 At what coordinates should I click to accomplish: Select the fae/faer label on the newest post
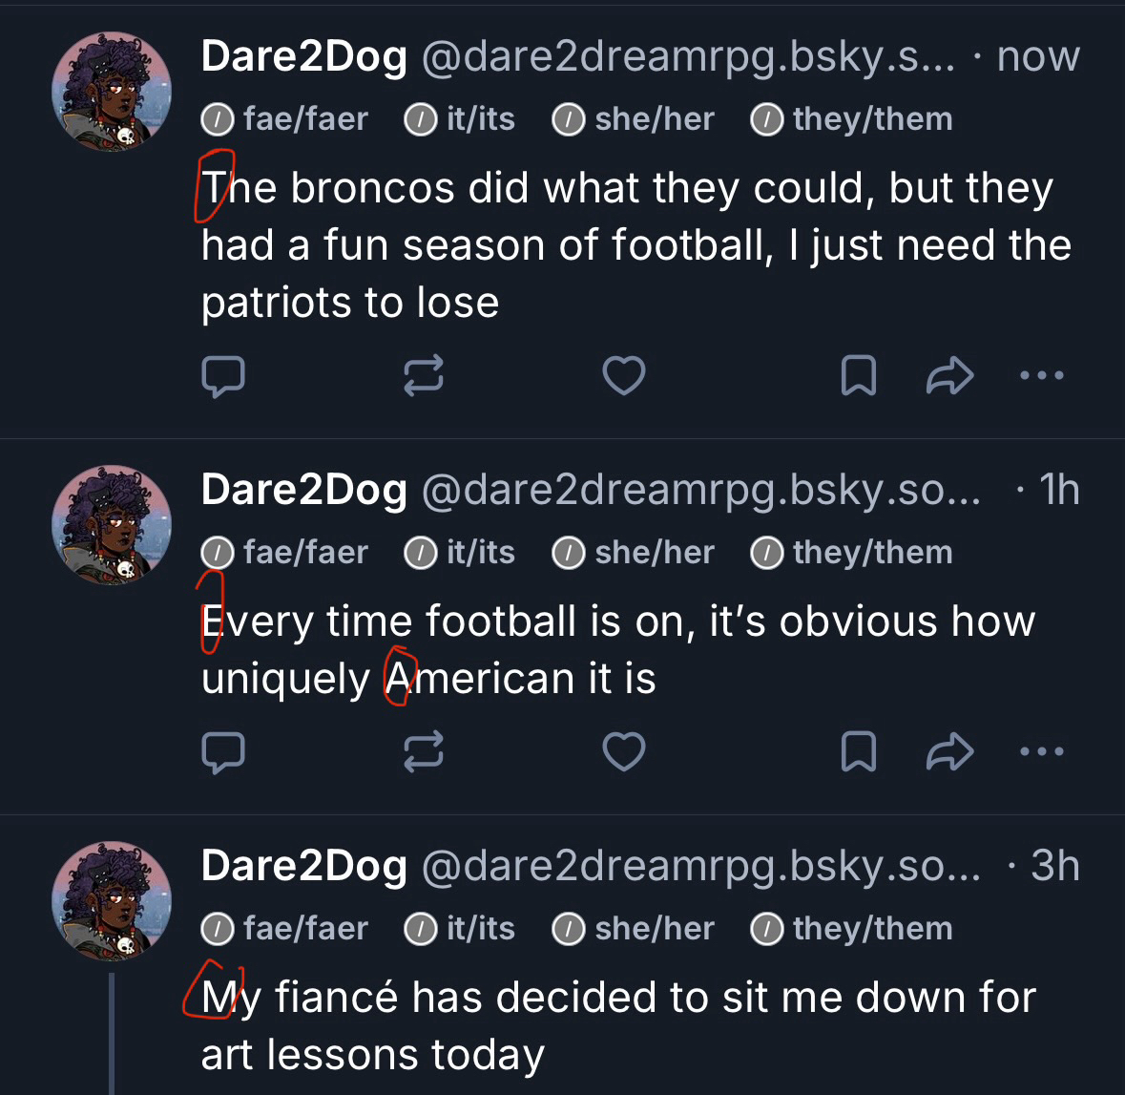(286, 119)
